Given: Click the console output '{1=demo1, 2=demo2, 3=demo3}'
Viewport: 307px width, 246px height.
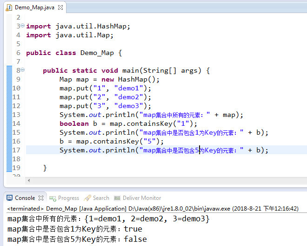Looking at the screenshot, I should coord(147,219).
